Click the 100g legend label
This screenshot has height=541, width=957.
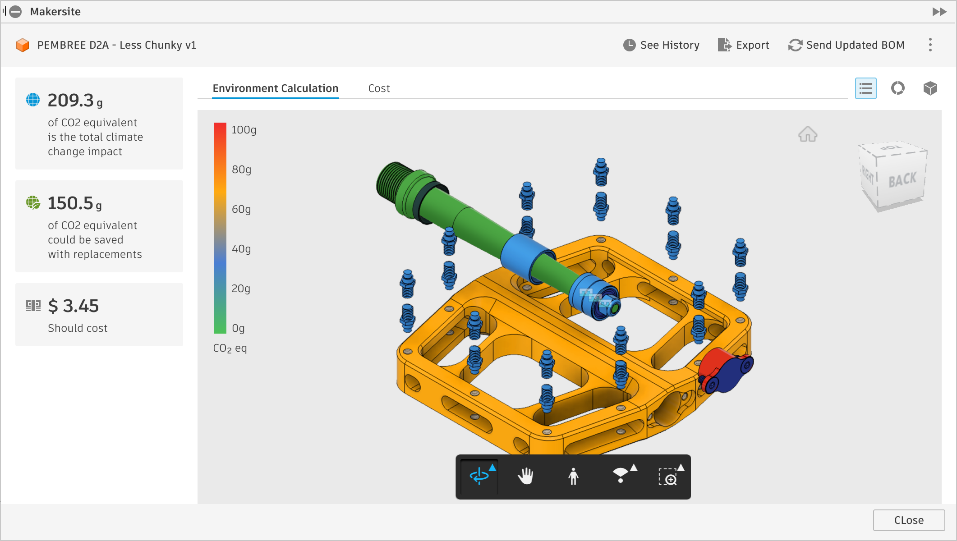(x=244, y=130)
